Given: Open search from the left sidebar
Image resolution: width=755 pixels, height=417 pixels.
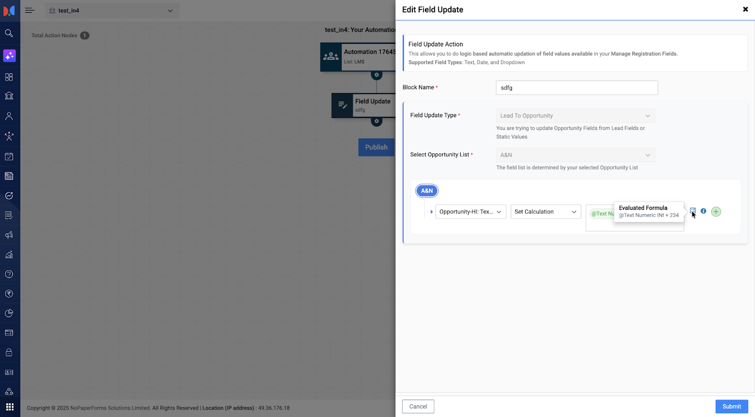Looking at the screenshot, I should 9,33.
